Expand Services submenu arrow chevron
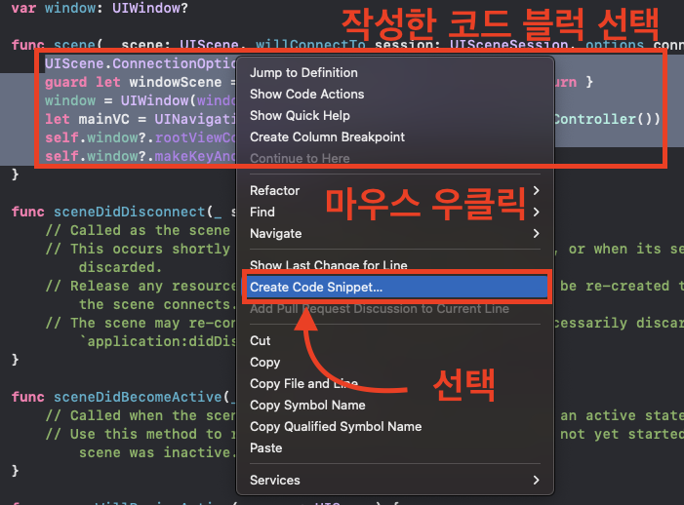The height and width of the screenshot is (505, 684). click(536, 481)
